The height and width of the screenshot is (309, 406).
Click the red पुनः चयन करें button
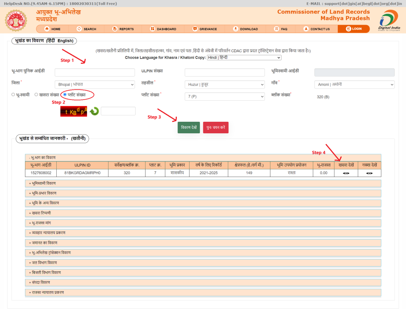pyautogui.click(x=216, y=127)
